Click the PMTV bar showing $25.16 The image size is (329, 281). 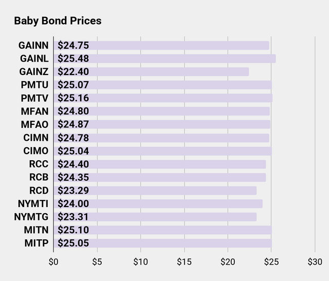(x=163, y=98)
